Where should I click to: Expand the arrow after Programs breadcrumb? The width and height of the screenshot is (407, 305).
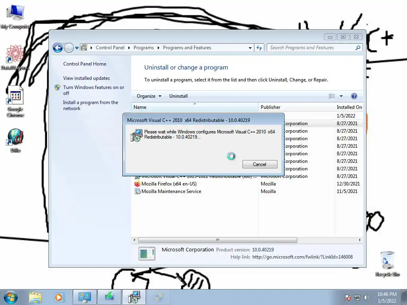point(158,48)
